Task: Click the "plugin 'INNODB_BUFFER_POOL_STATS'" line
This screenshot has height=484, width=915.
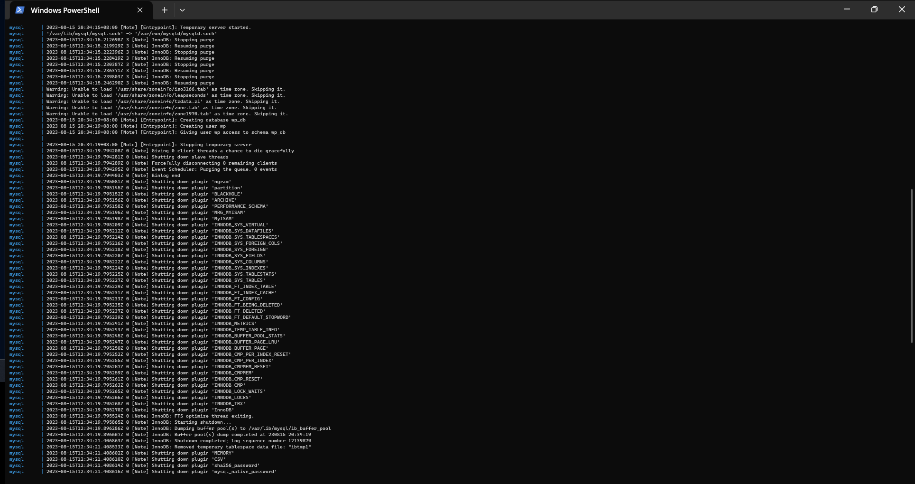Action: (x=166, y=336)
